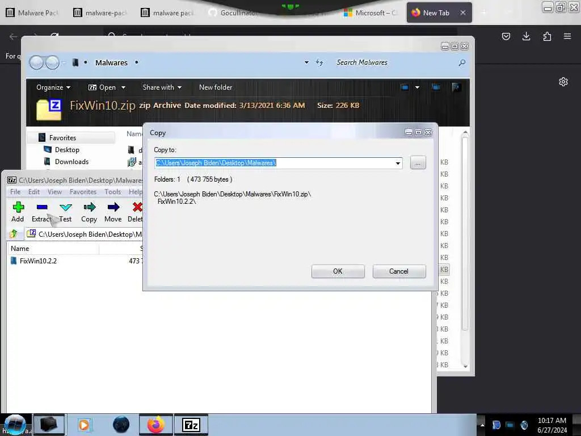Click the search magnifier icon in Explorer

coord(462,62)
